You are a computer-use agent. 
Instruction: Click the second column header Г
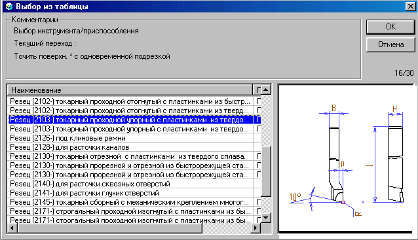click(257, 90)
